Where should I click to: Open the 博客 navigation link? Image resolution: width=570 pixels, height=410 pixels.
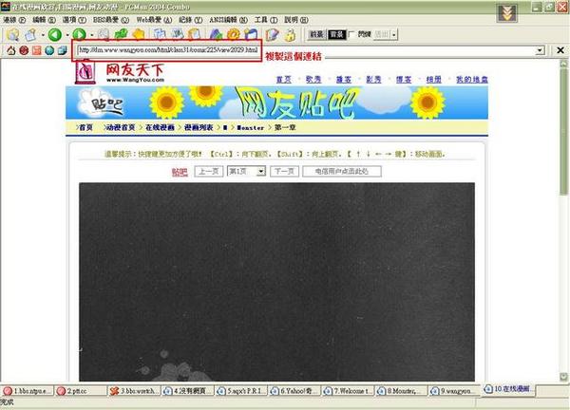pyautogui.click(x=404, y=79)
